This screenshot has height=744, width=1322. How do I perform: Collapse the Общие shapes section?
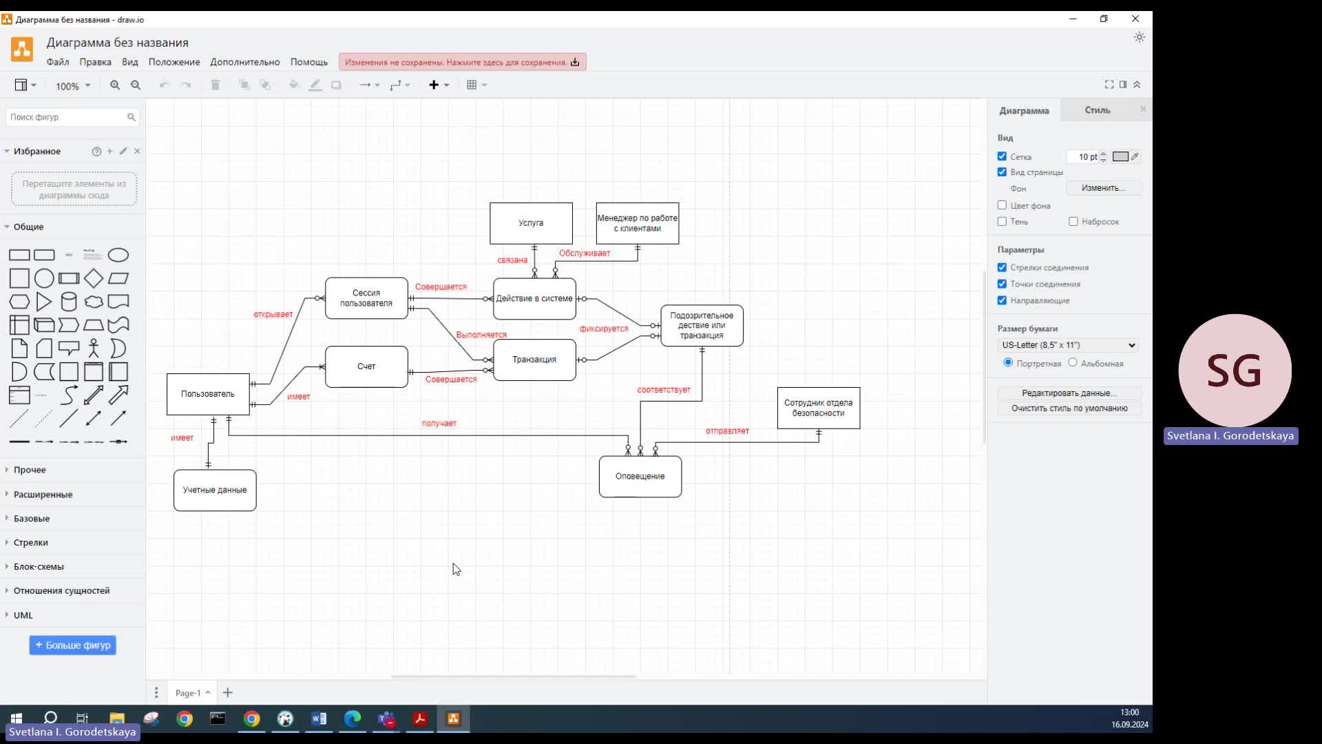click(28, 227)
